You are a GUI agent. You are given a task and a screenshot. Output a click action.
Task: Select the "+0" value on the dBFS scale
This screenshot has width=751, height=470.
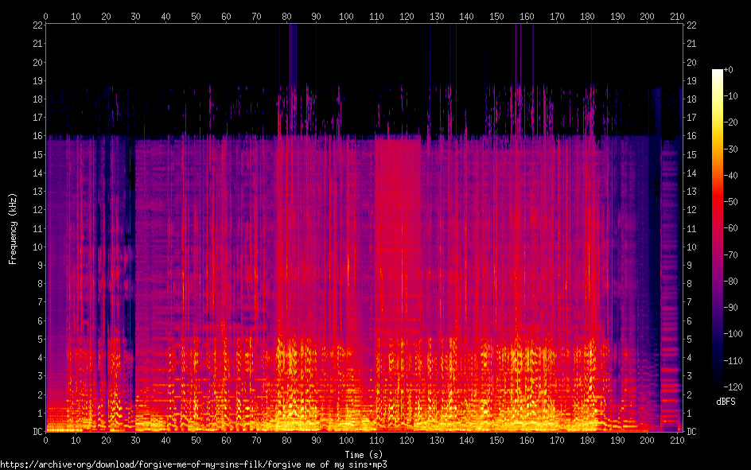(729, 70)
